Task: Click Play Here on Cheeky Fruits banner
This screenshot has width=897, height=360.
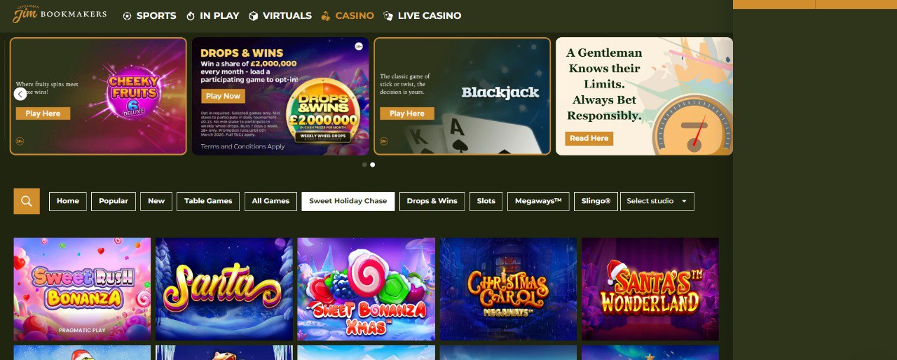Action: [43, 113]
